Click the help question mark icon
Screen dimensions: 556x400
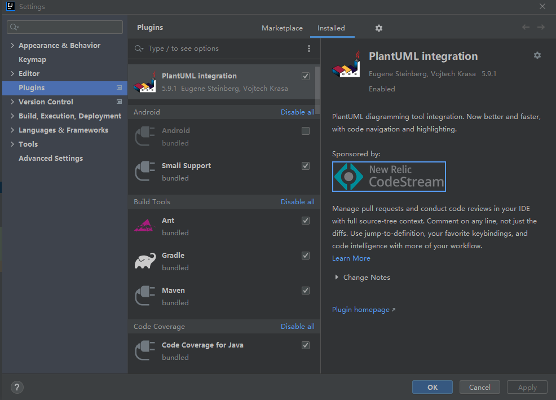coord(17,387)
